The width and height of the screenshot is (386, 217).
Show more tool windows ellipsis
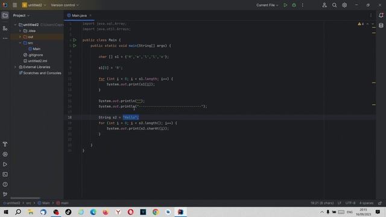(x=5, y=38)
